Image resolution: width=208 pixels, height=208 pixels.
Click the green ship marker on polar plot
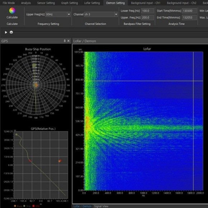(34, 65)
